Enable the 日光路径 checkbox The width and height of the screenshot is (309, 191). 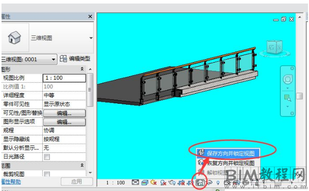point(47,157)
